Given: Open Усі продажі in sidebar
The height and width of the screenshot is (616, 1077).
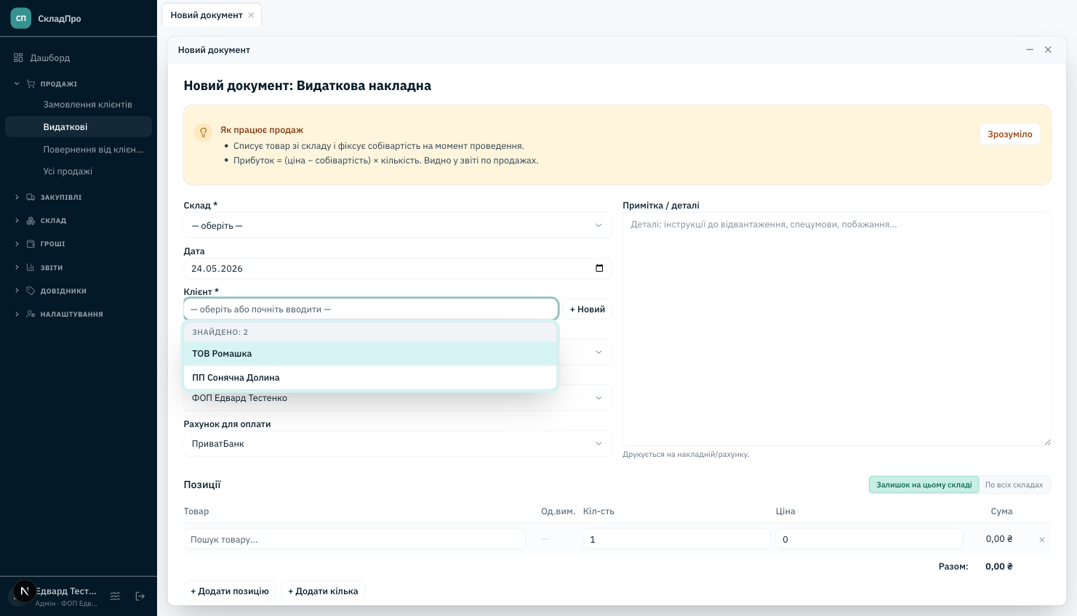Looking at the screenshot, I should click(68, 171).
